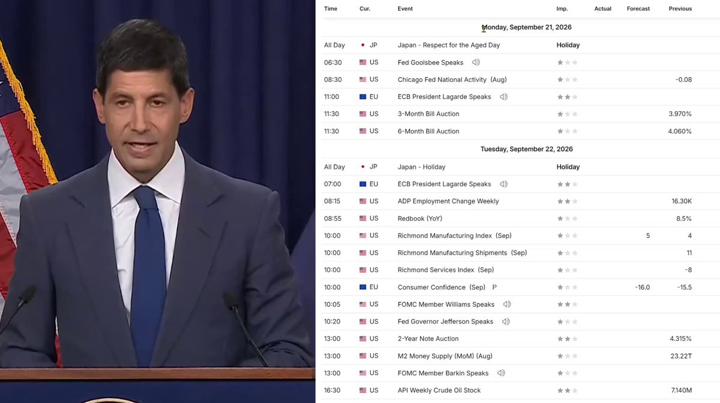Click the US flag in the Redbook (YoY) row
This screenshot has width=720, height=403.
[362, 219]
